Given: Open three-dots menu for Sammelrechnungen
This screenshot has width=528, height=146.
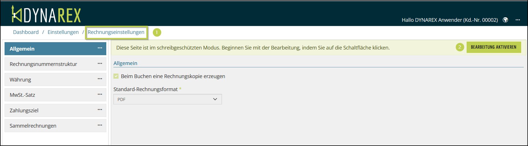Looking at the screenshot, I should tap(100, 125).
